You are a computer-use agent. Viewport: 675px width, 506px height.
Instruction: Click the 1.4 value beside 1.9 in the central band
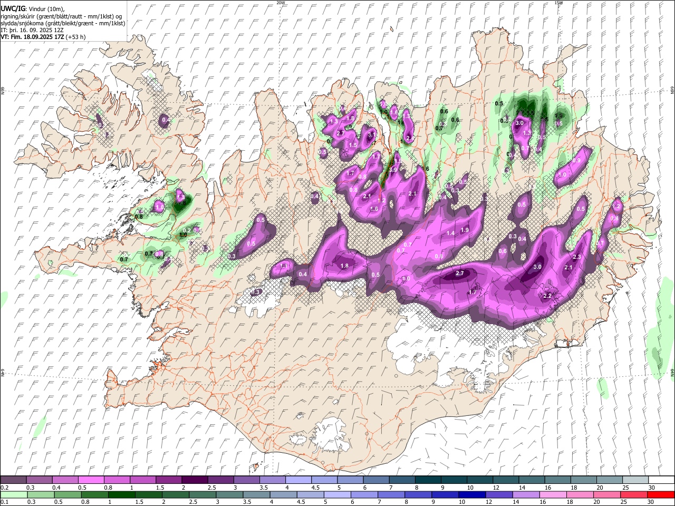451,233
